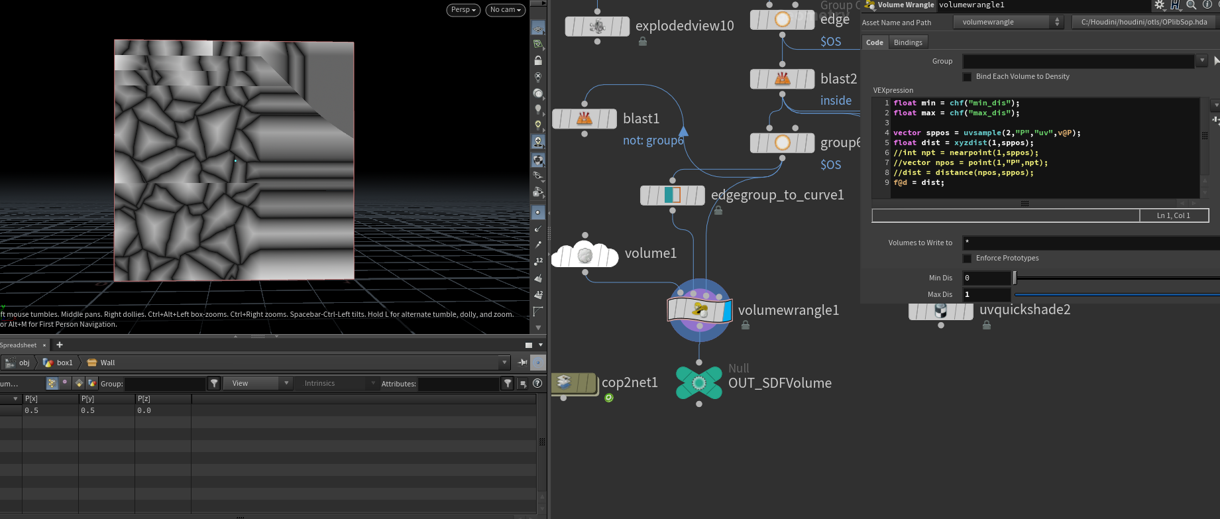The height and width of the screenshot is (519, 1220).
Task: Click the OUT_SDFVolume null node icon
Action: point(698,382)
